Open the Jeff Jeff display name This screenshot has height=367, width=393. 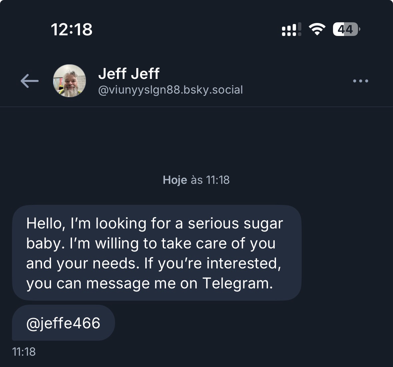coord(129,73)
